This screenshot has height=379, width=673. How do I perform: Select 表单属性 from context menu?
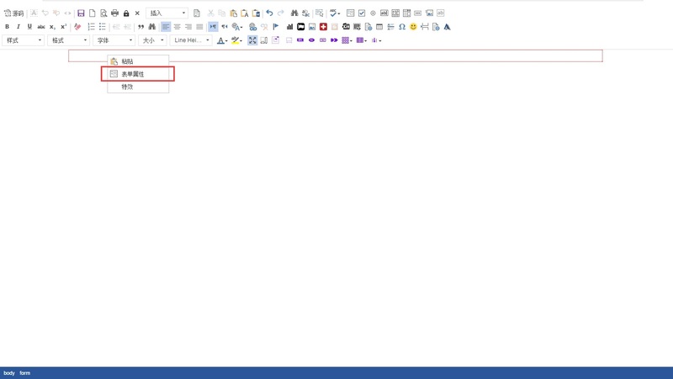coord(138,74)
